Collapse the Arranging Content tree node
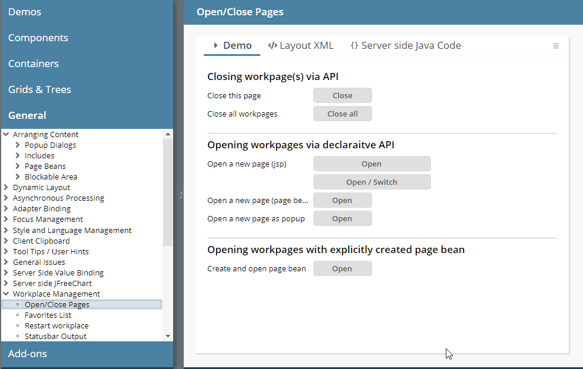 (6, 135)
